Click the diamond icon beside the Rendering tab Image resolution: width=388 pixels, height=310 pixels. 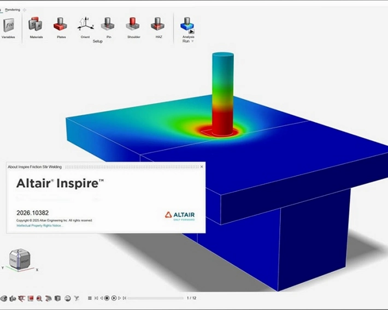24,10
